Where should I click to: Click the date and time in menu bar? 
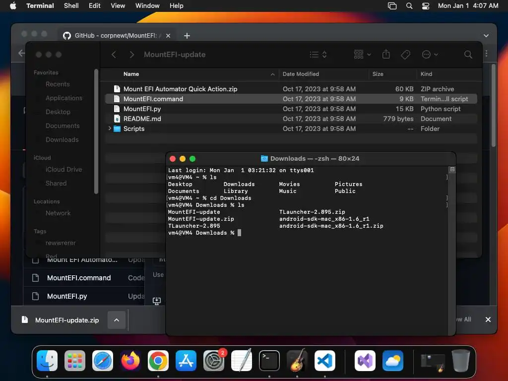pyautogui.click(x=468, y=6)
